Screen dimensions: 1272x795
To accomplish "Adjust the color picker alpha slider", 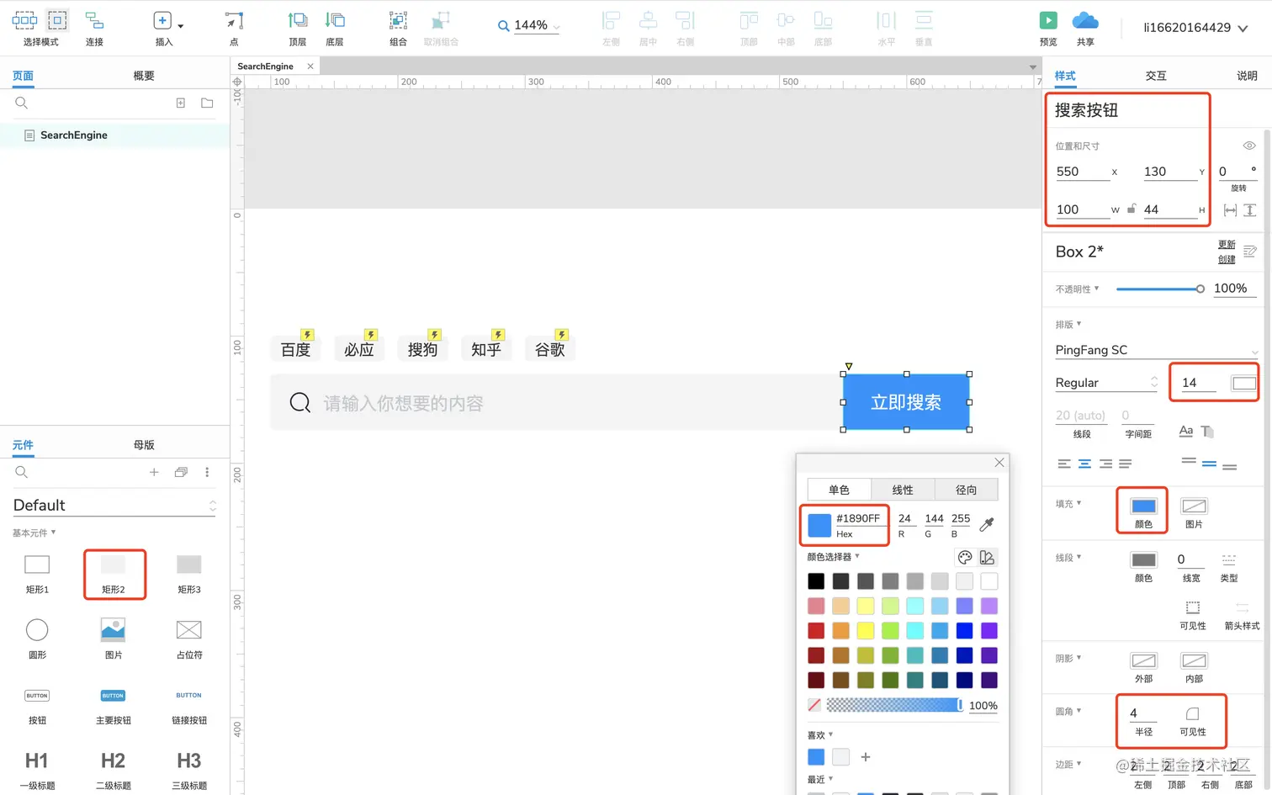I will click(x=893, y=705).
